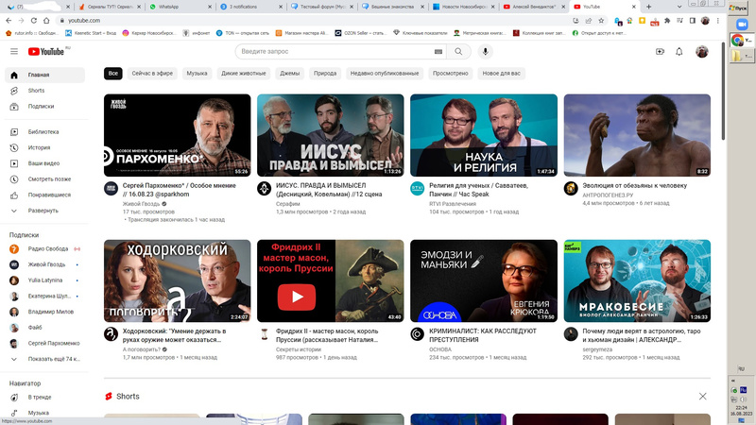
Task: Open the user avatar account menu
Action: coord(702,52)
